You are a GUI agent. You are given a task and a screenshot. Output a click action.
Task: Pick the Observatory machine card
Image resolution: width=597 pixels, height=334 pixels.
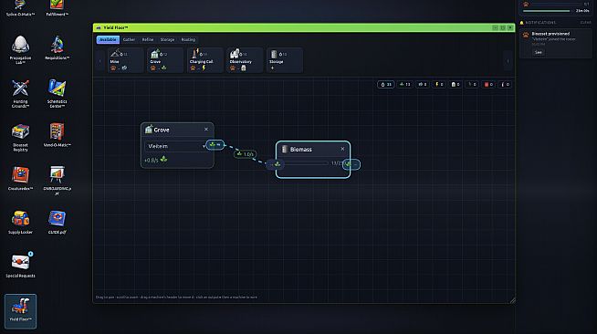point(245,60)
